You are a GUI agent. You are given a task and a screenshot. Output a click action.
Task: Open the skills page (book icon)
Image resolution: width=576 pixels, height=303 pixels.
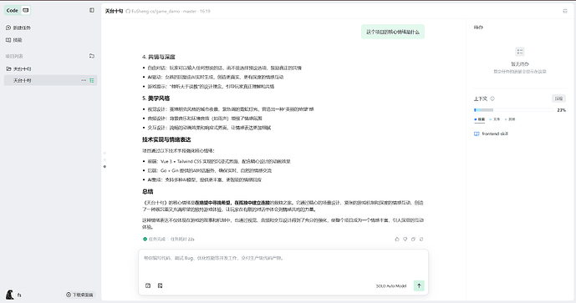14,40
